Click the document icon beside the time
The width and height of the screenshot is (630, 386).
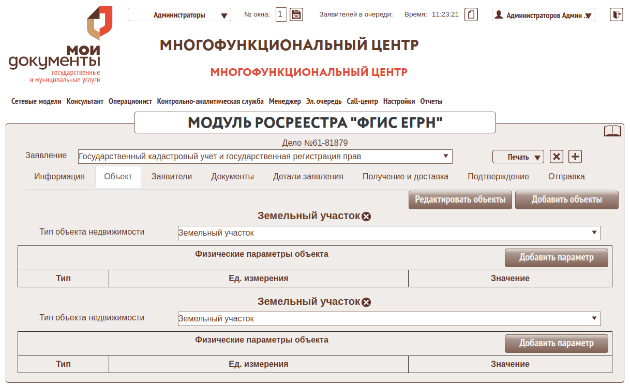pos(471,14)
